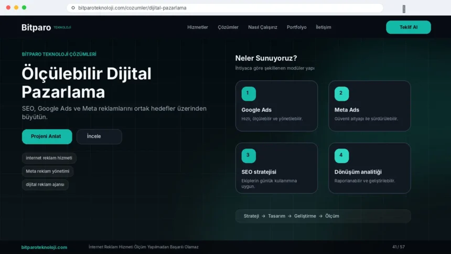451x254 pixels.
Task: Click the bitparoteknoloji.com footer link
Action: point(44,247)
